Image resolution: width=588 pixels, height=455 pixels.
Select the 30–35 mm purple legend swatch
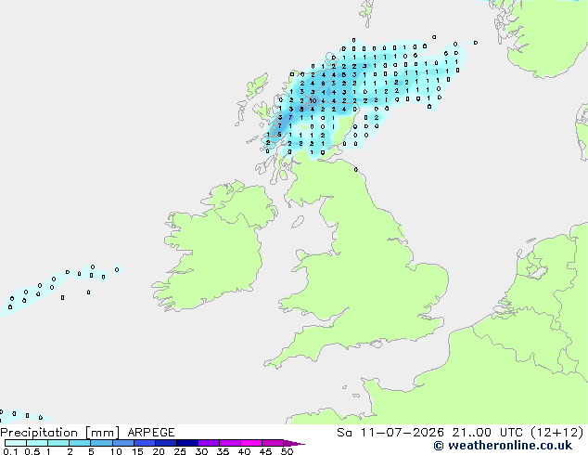[x=209, y=443]
